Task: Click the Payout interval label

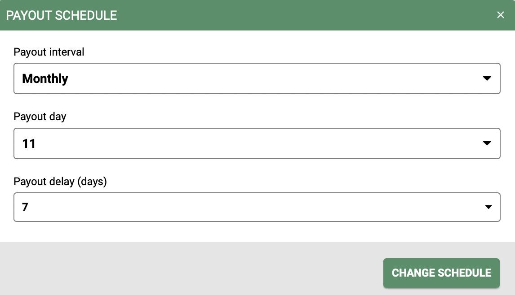Action: click(x=49, y=52)
